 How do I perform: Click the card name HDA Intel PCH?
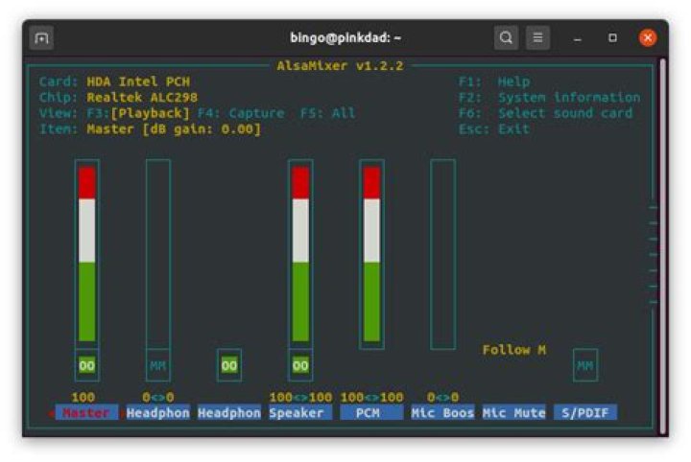[138, 81]
